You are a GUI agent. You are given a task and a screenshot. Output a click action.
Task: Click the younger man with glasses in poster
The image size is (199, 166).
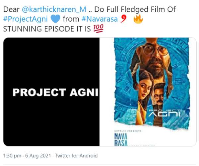pyautogui.click(x=159, y=95)
